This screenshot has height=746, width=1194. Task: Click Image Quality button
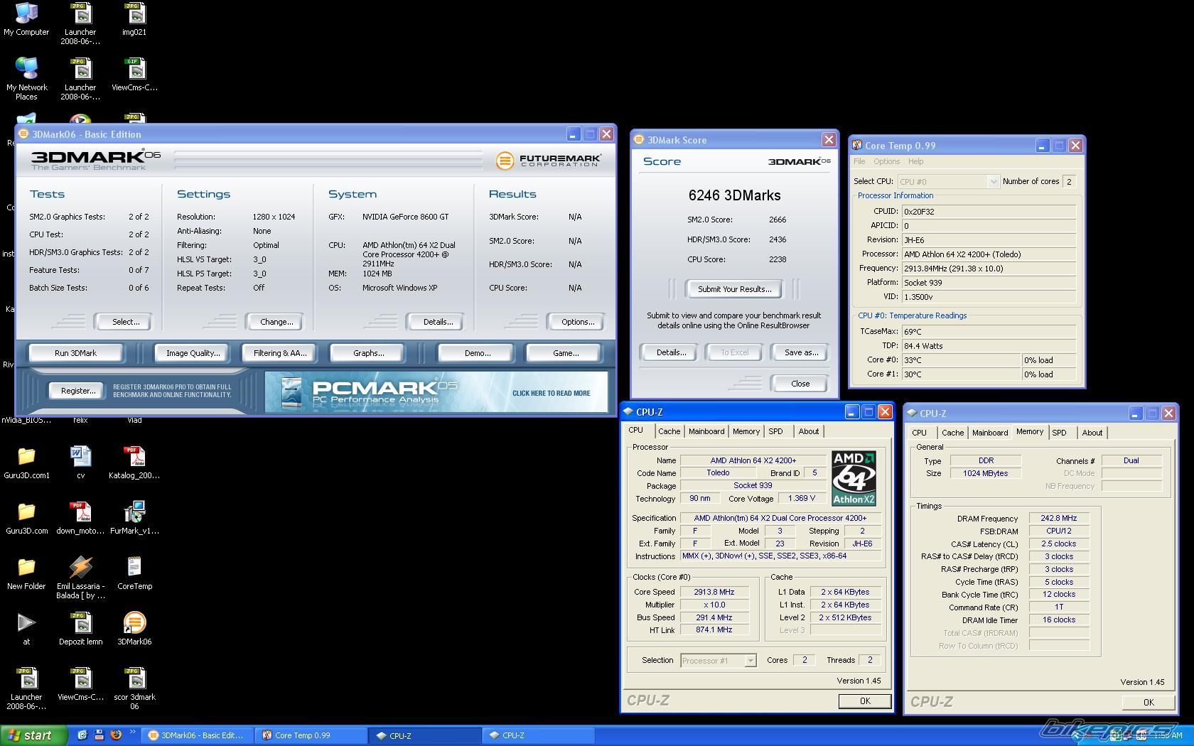click(193, 353)
